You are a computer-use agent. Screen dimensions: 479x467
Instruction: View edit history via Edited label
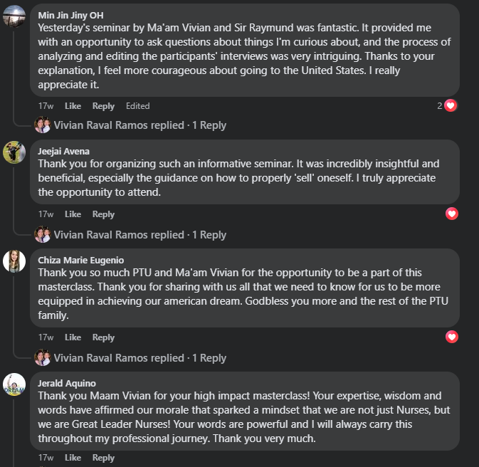(x=137, y=106)
